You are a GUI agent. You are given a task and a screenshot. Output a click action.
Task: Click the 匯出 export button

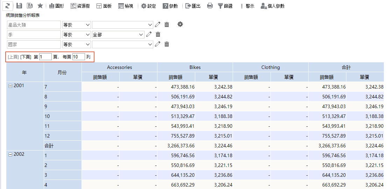[x=193, y=6]
